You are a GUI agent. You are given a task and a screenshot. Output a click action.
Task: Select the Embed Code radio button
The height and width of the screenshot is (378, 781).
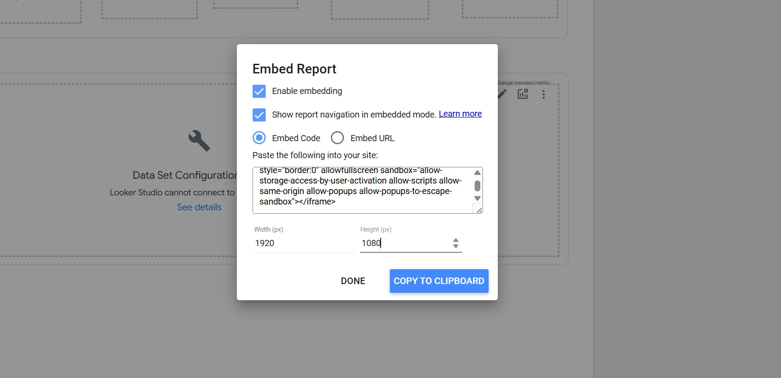(259, 138)
